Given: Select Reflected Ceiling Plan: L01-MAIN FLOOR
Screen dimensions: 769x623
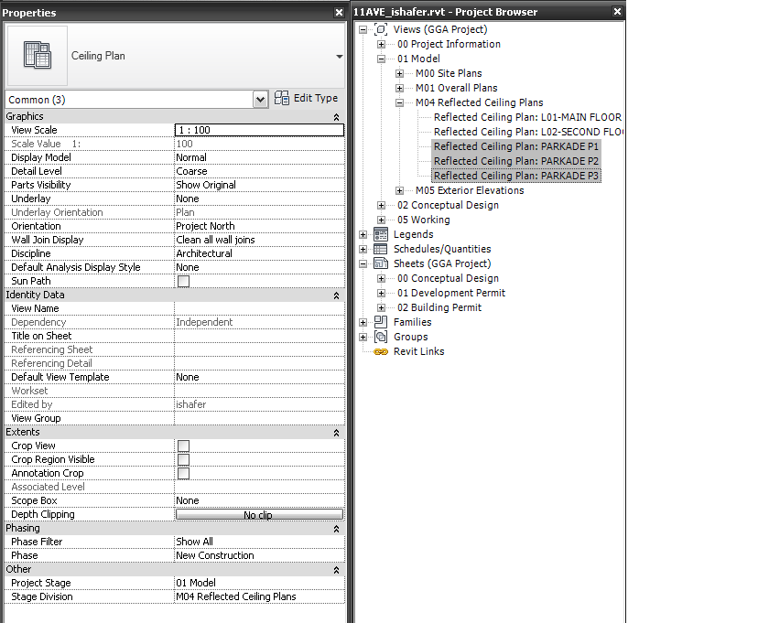Looking at the screenshot, I should 527,117.
